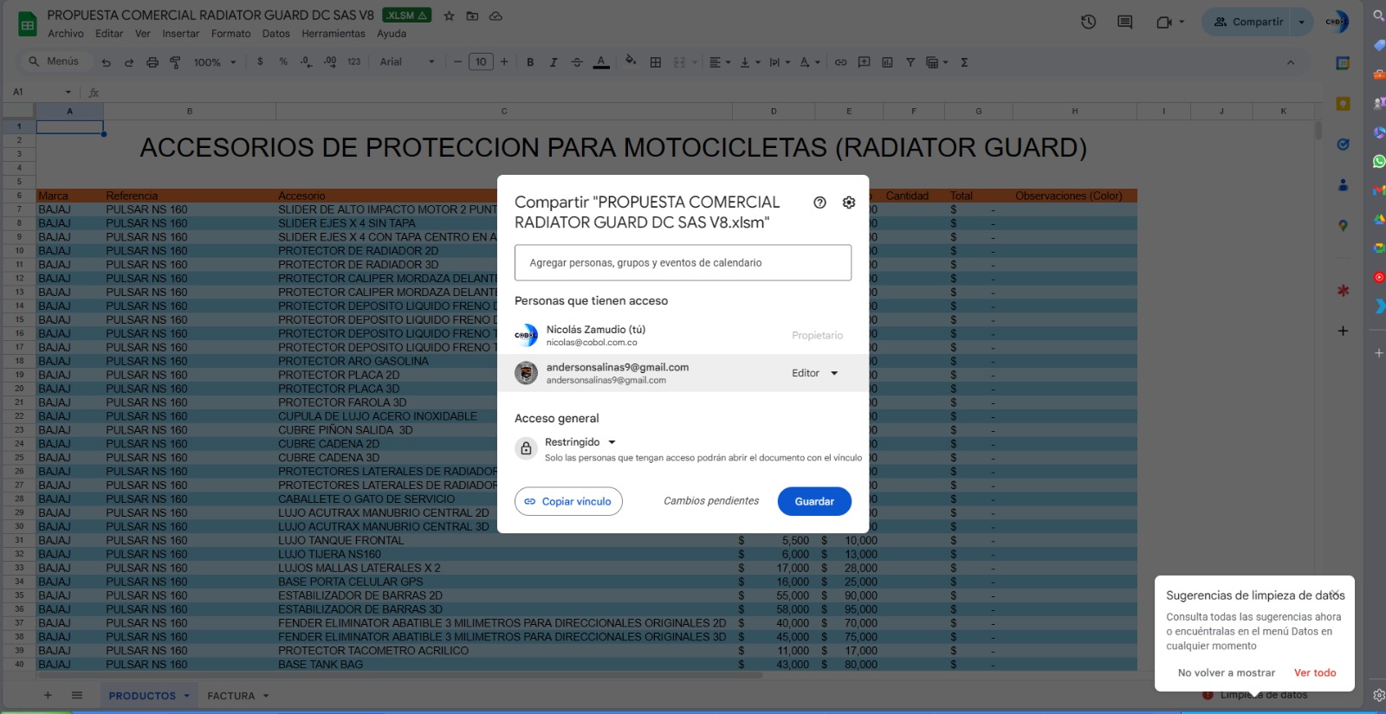Star the document with star icon
This screenshot has height=714, width=1386.
coord(449,16)
